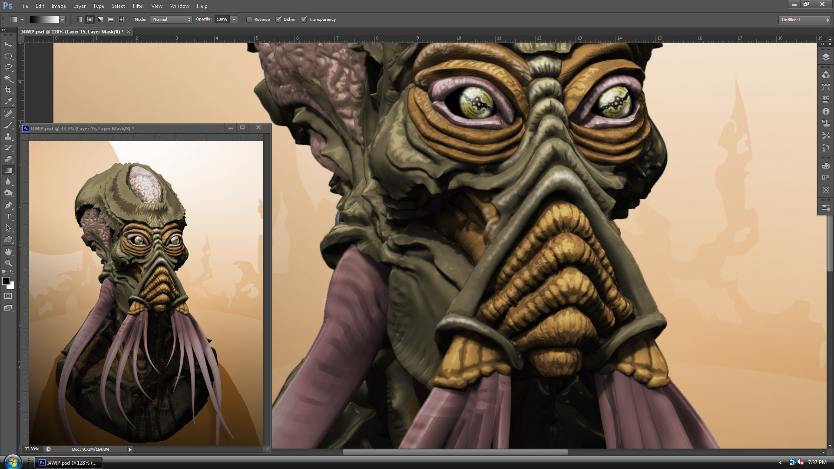Select the Type tool
Screen dimensions: 834x469
(x=8, y=217)
